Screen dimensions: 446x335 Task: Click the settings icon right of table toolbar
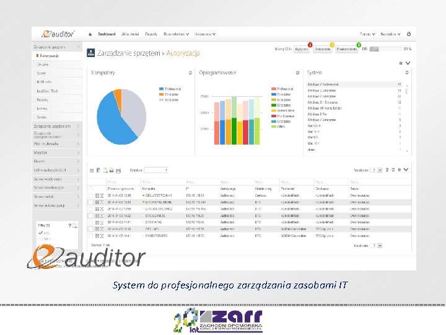coord(400,170)
